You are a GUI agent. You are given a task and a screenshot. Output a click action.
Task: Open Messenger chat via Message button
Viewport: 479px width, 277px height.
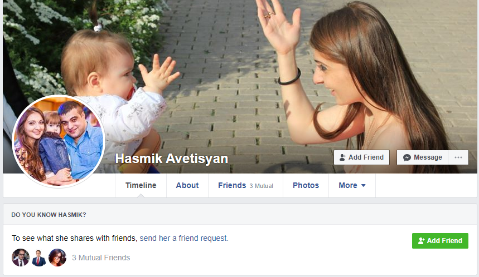click(x=423, y=157)
